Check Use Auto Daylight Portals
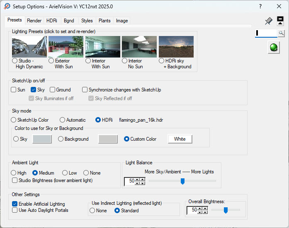 [x=15, y=210]
